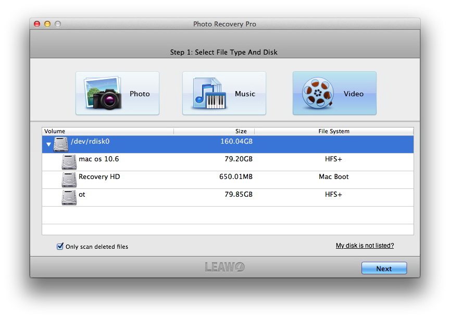The width and height of the screenshot is (450, 319).
Task: Open the My disk is not listed link
Action: point(365,246)
